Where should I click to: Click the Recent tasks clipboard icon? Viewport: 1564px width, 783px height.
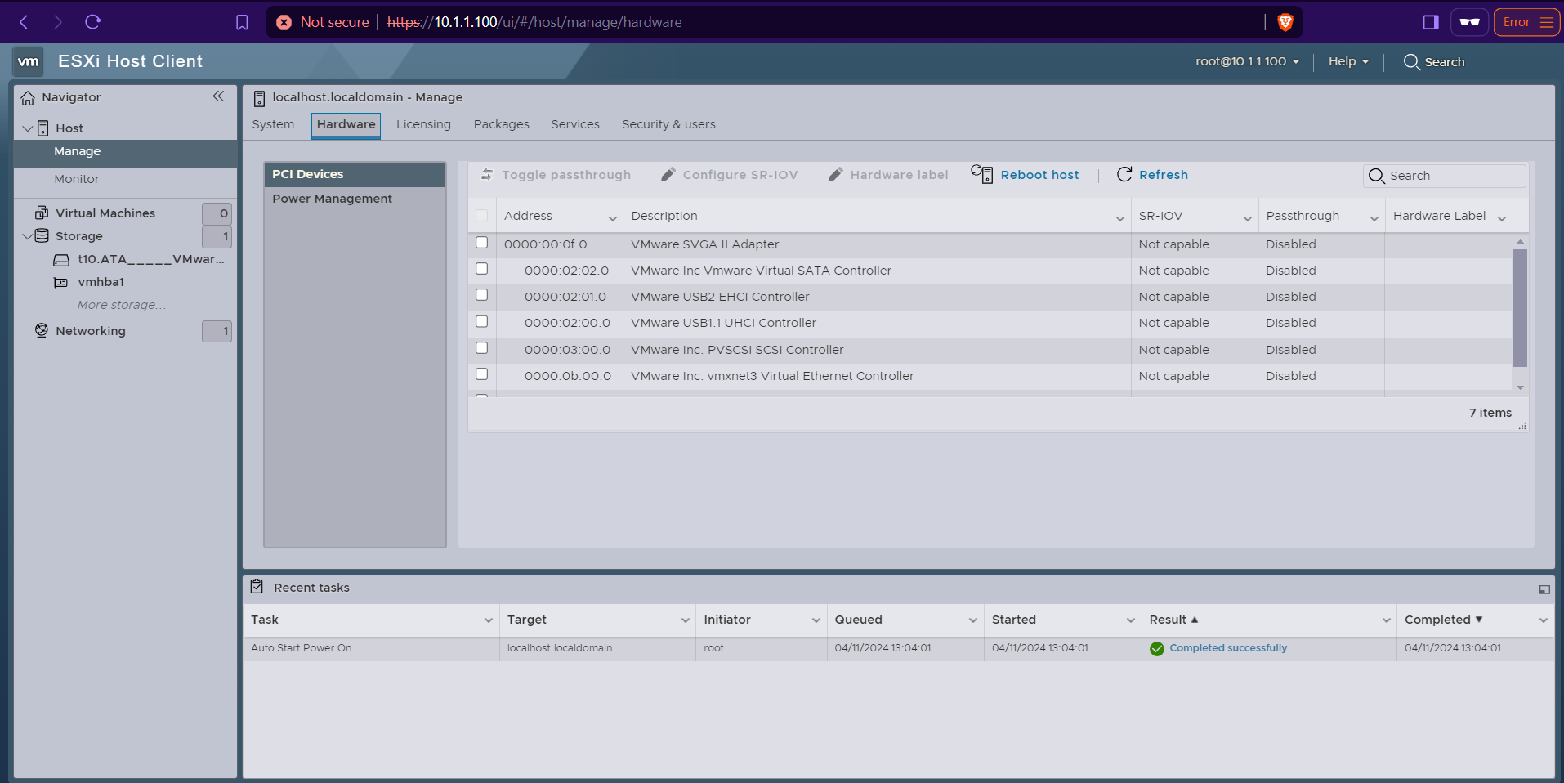click(257, 587)
